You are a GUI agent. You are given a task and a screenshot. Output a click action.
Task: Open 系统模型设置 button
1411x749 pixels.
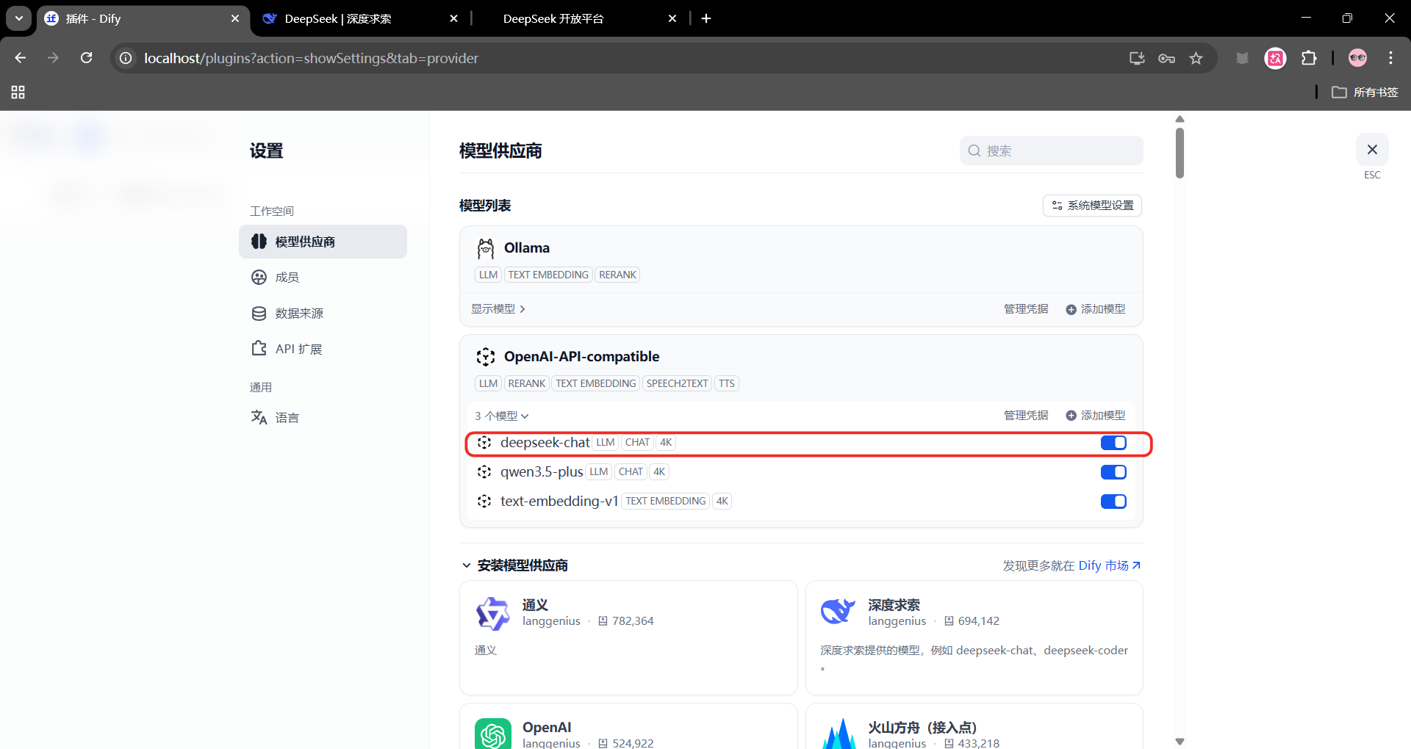click(1092, 206)
